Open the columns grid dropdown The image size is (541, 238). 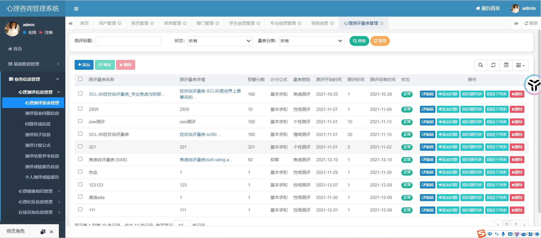tap(520, 65)
